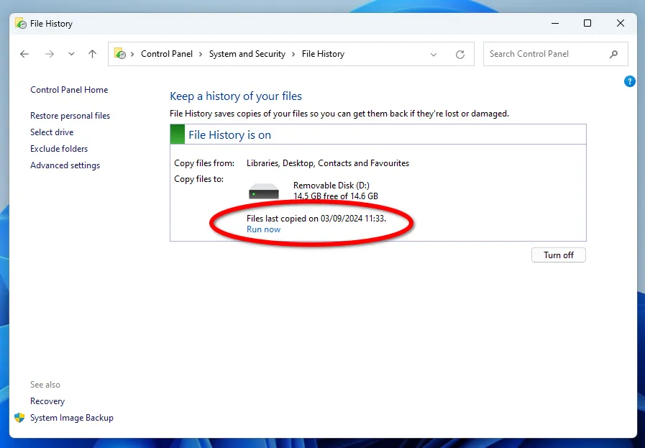Expand chevron after Control Panel breadcrumb
This screenshot has width=645, height=448.
point(201,54)
